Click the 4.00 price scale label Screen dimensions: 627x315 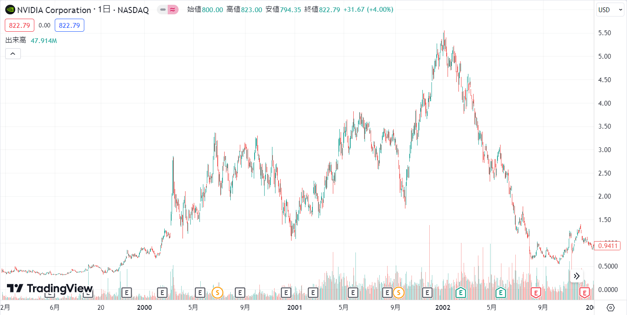point(605,103)
